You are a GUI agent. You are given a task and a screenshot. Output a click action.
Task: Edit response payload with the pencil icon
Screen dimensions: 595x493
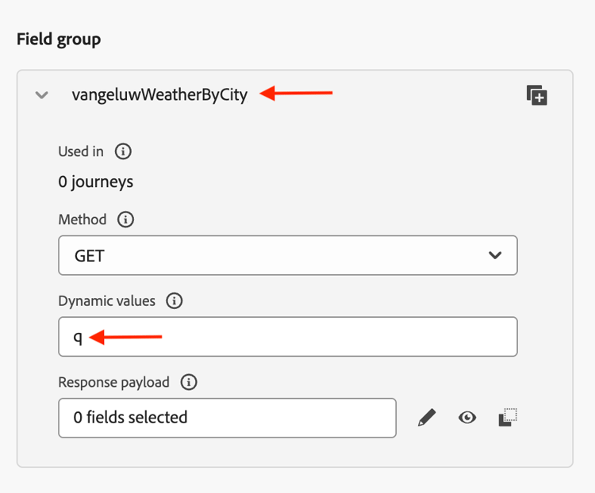(x=427, y=418)
